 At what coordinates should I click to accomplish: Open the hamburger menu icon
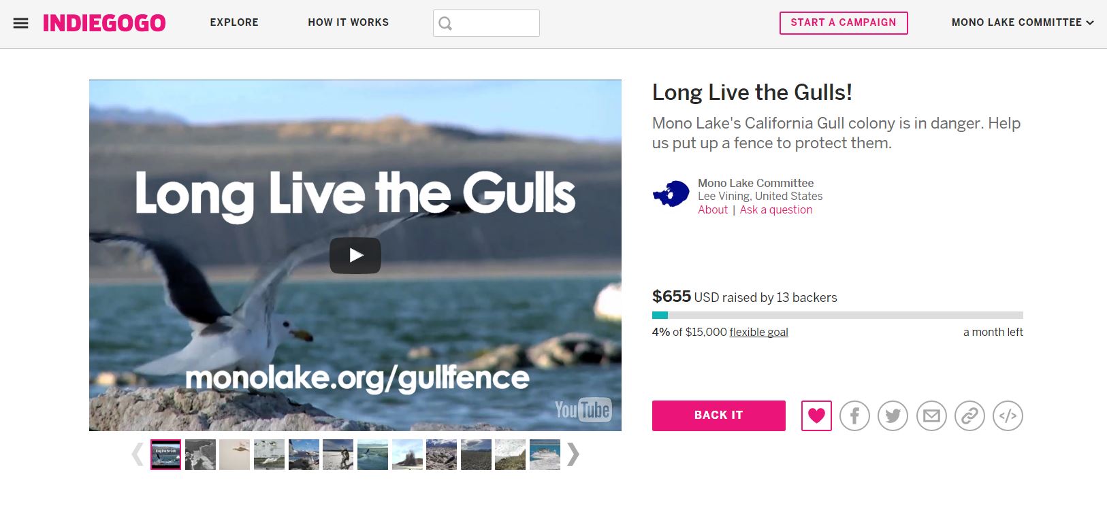tap(21, 23)
